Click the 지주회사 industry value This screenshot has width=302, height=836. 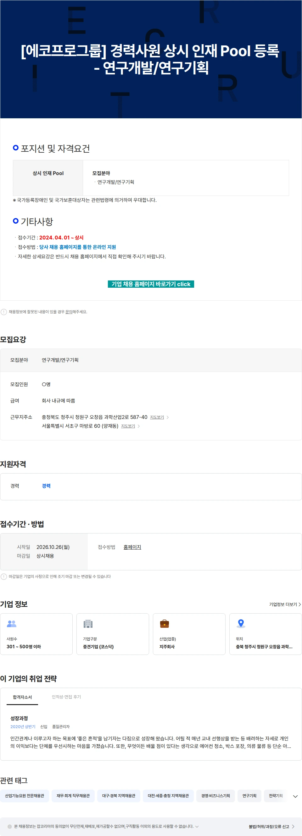167,647
